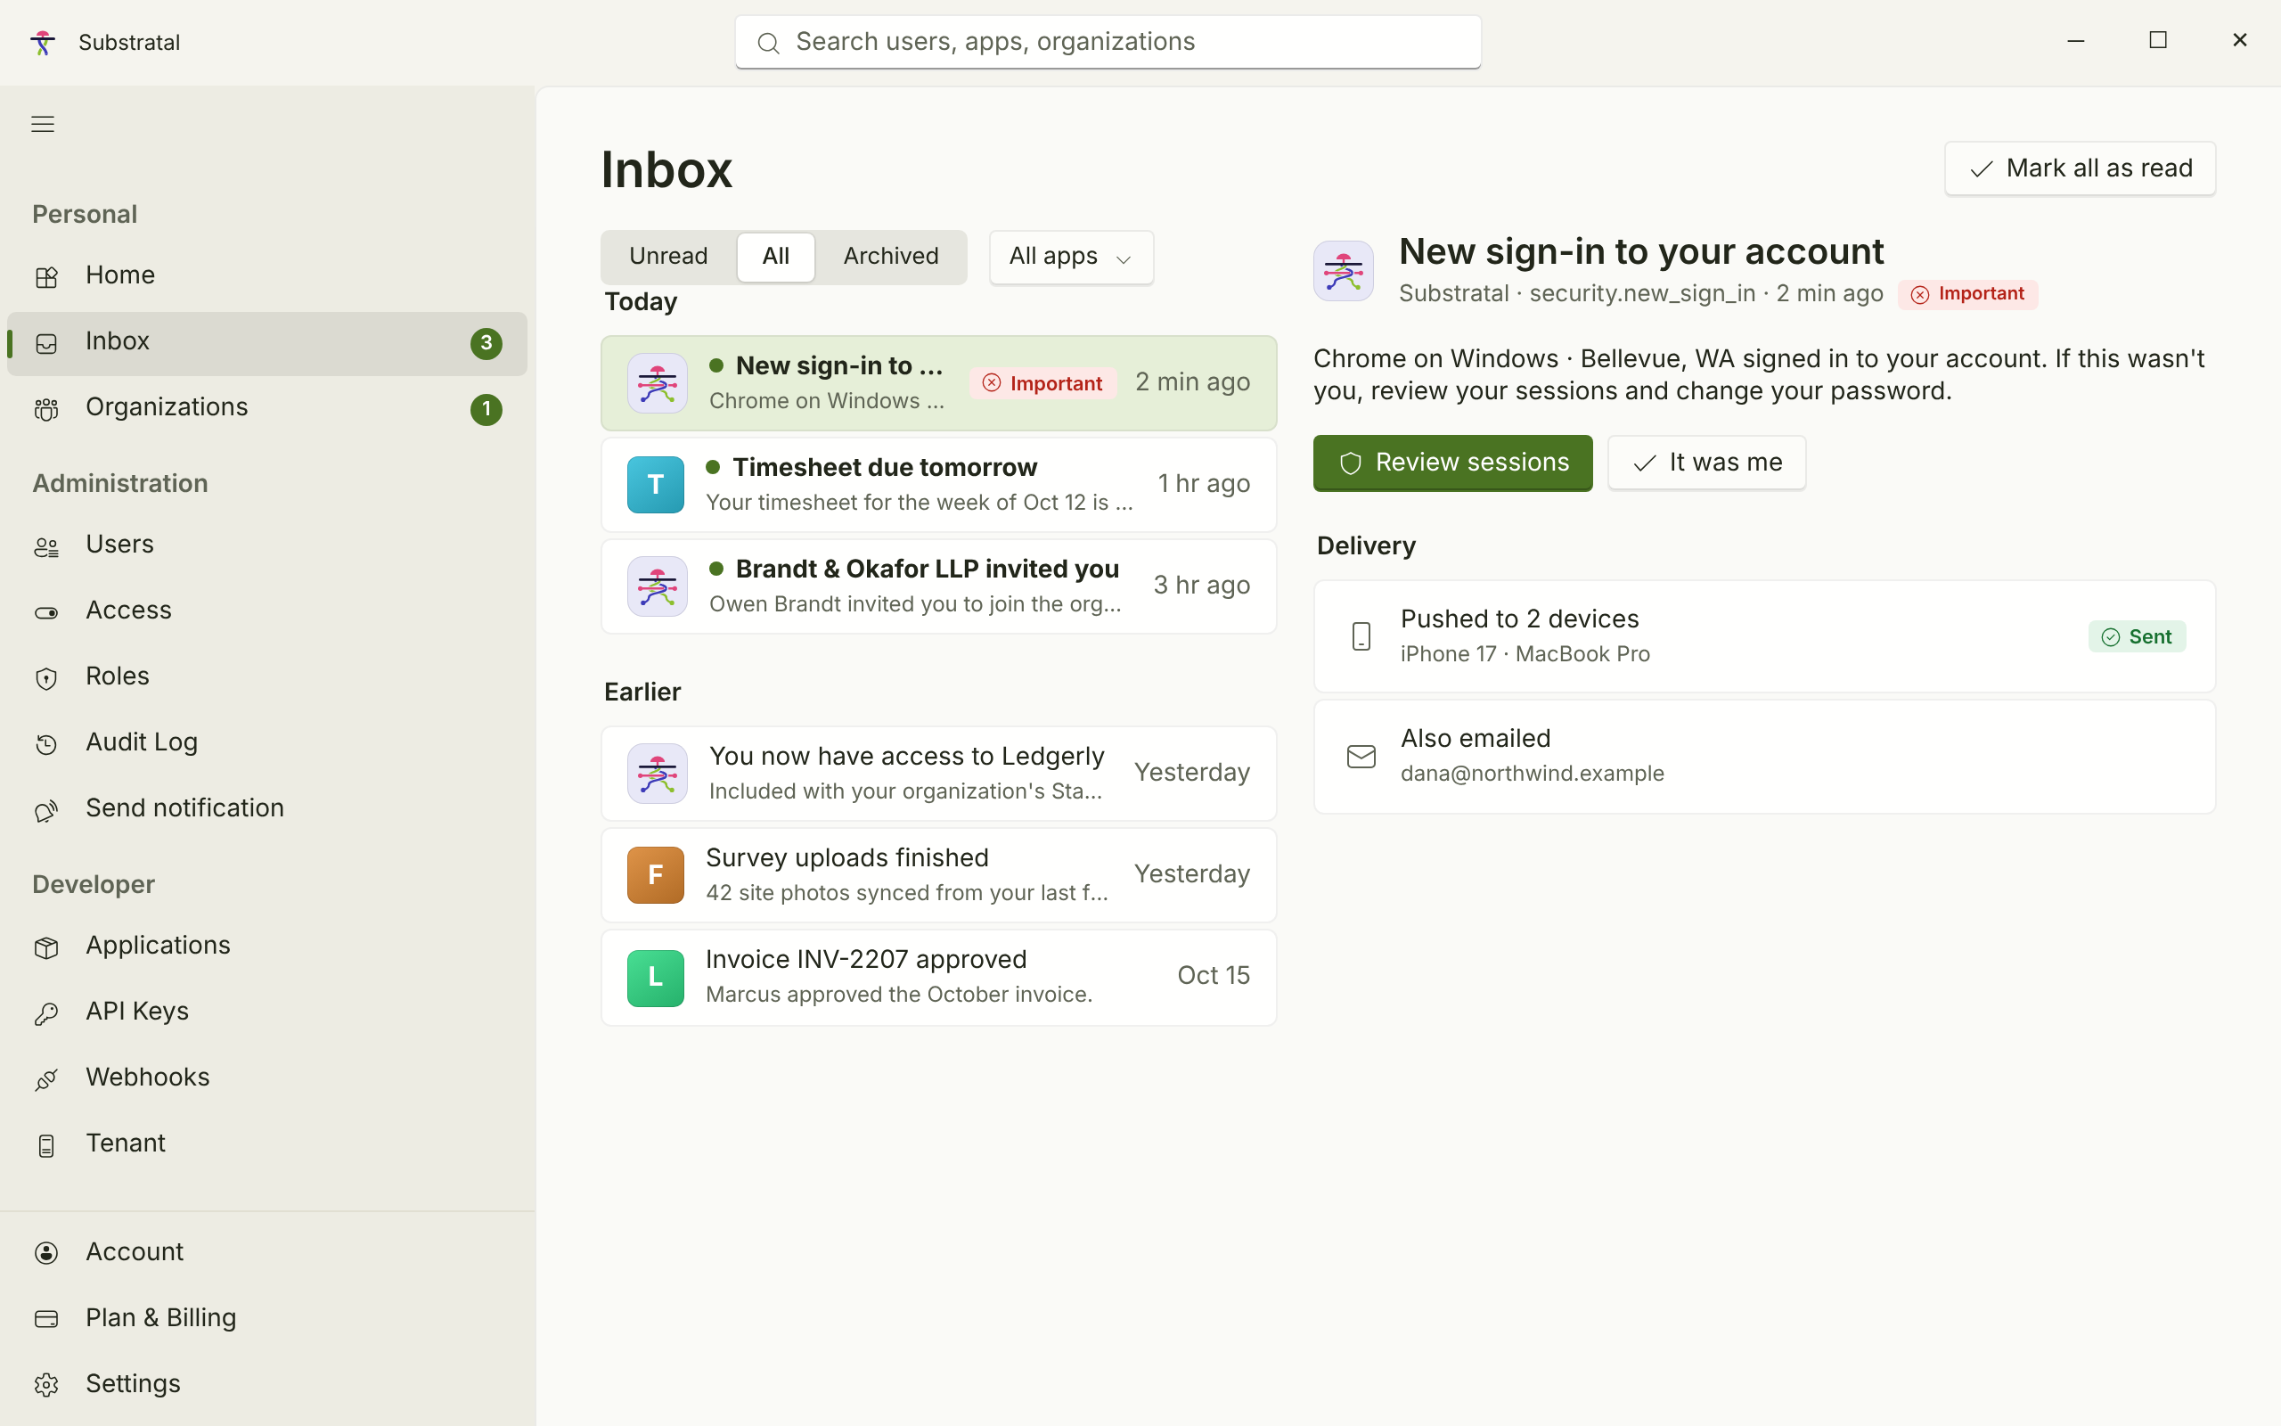Open Survey uploads finished notification
This screenshot has height=1426, width=2281.
point(939,875)
